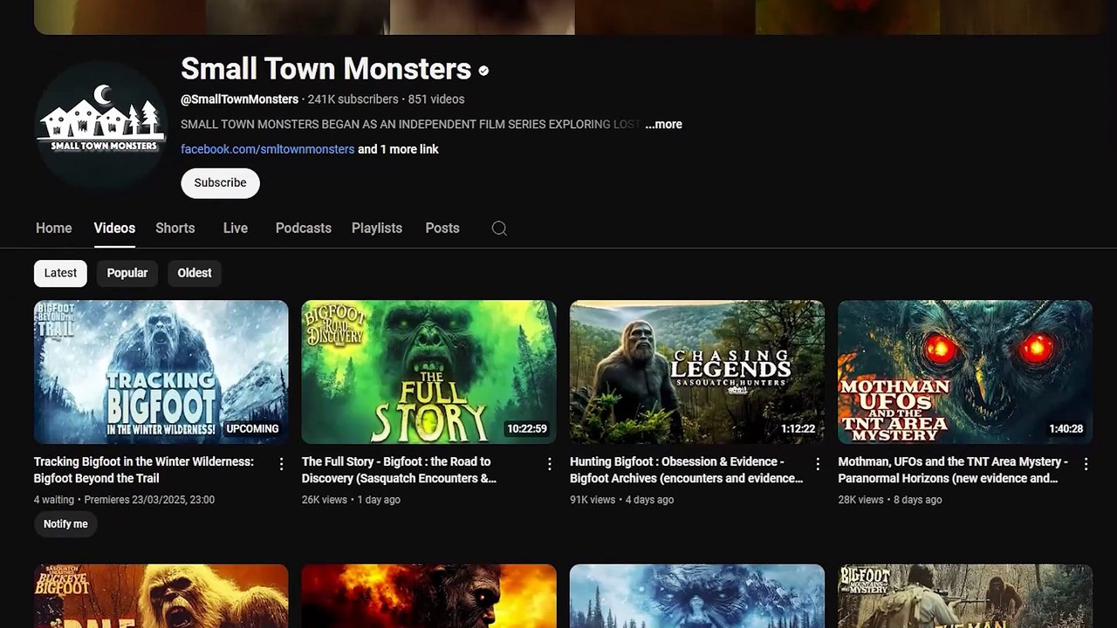
Task: Expand the channel description with ...more
Action: [663, 125]
